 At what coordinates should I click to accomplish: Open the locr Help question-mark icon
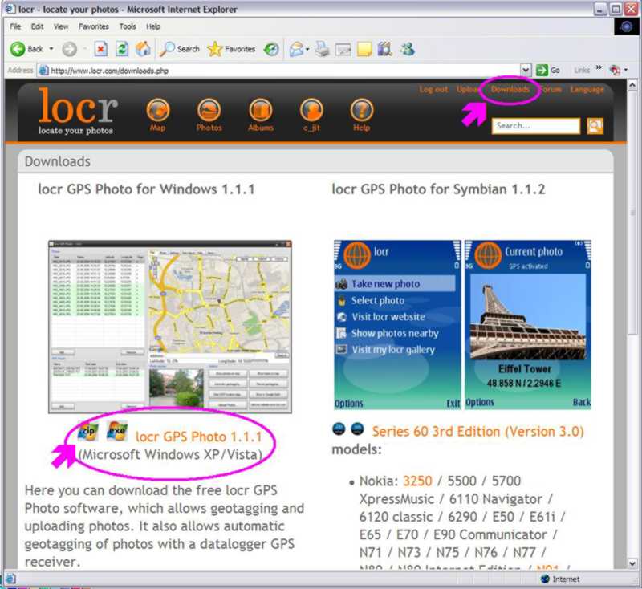point(362,110)
